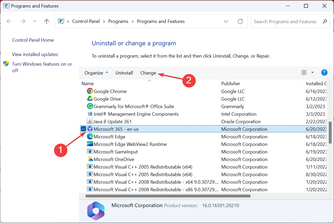Image resolution: width=334 pixels, height=223 pixels.
Task: Sort by the Installed On column header
Action: click(x=316, y=83)
